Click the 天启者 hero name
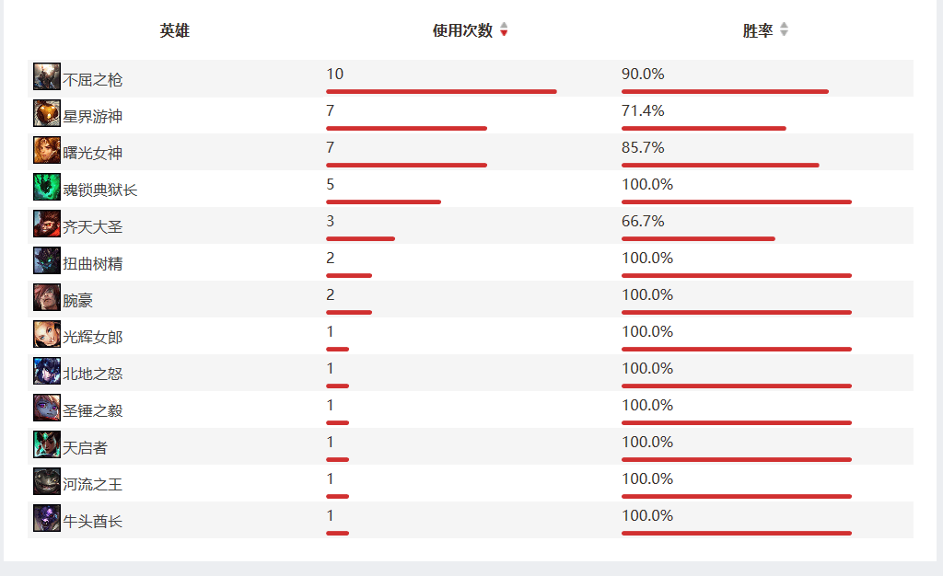The width and height of the screenshot is (943, 576). (x=85, y=448)
